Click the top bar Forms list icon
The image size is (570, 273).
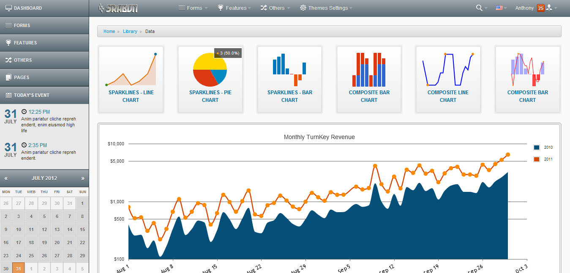tap(182, 8)
